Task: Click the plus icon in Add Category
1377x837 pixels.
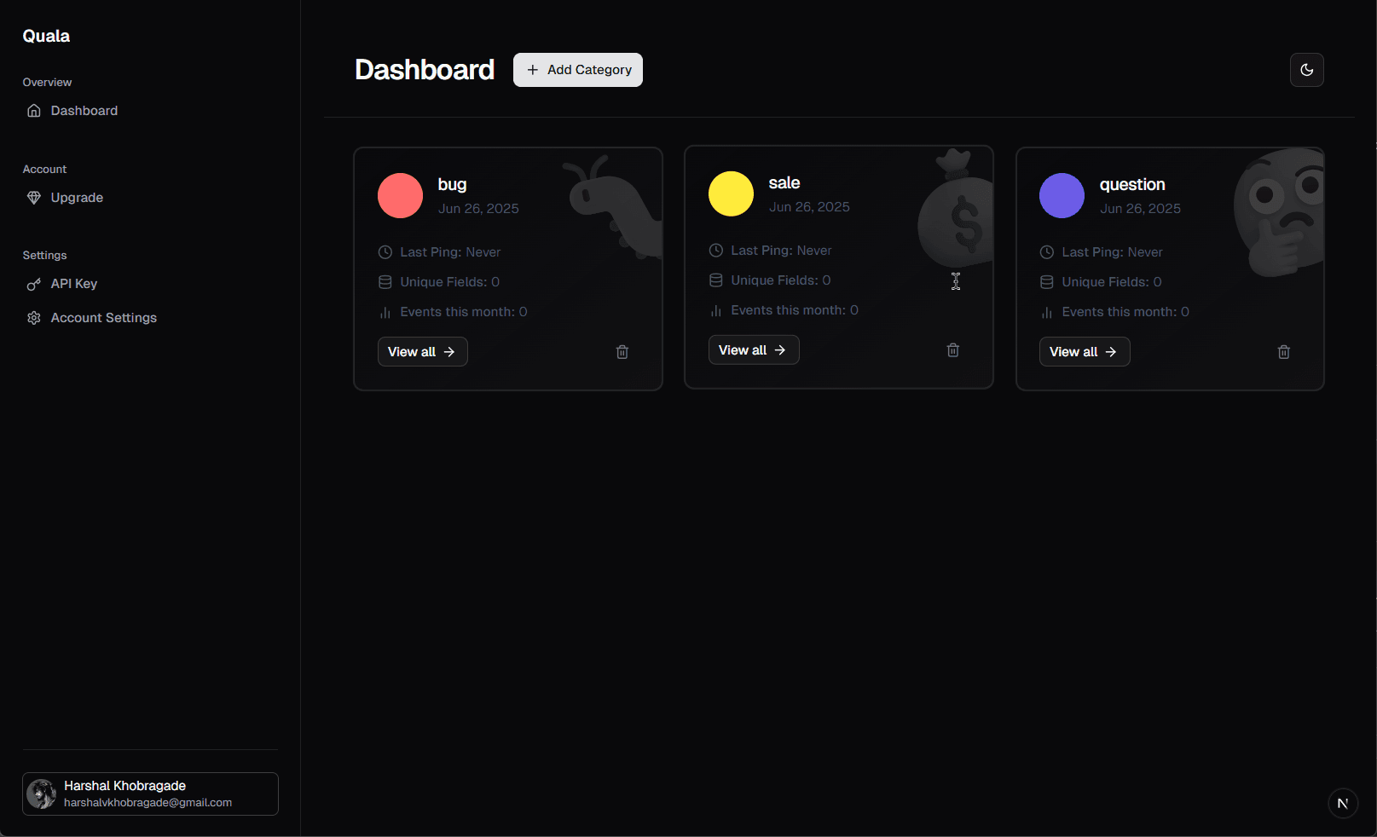Action: point(533,70)
